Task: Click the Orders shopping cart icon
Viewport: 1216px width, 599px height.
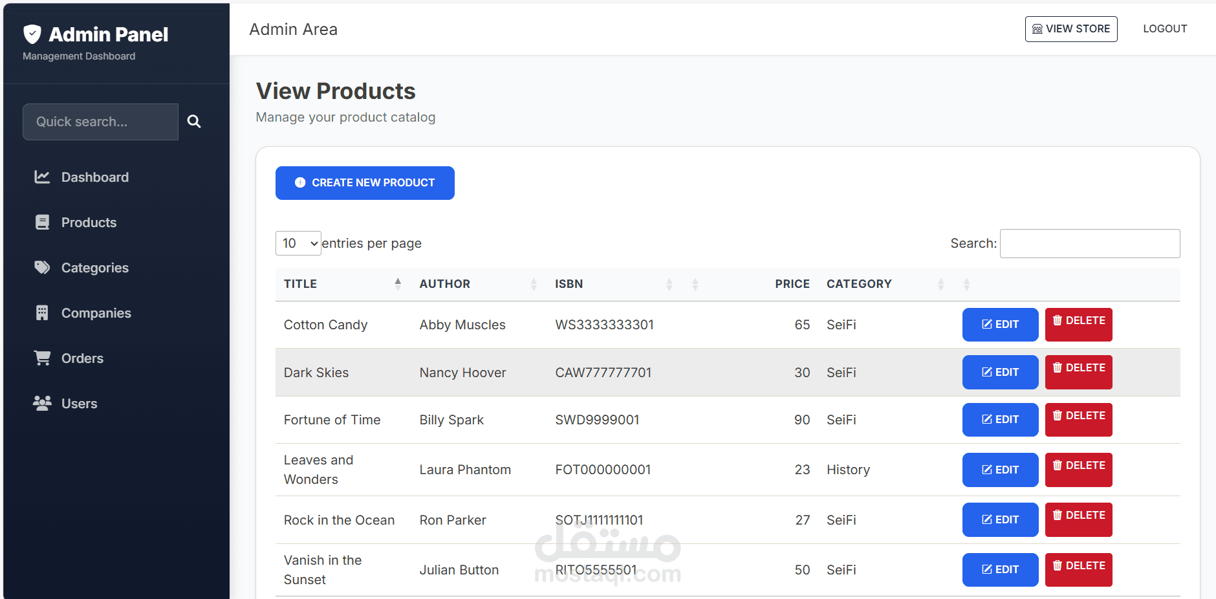Action: pyautogui.click(x=42, y=358)
